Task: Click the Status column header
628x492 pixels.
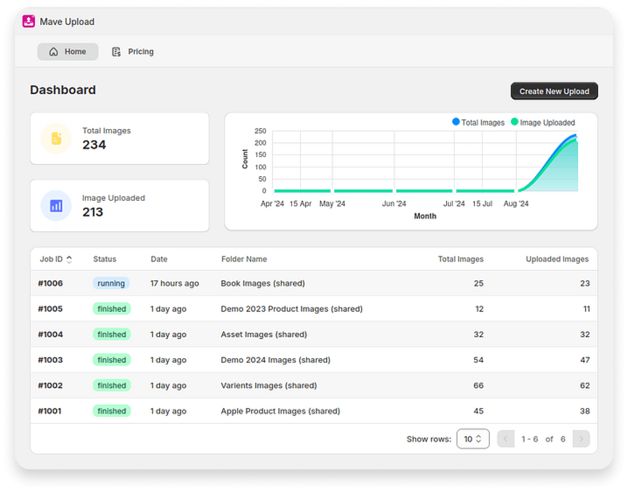Action: (x=105, y=259)
